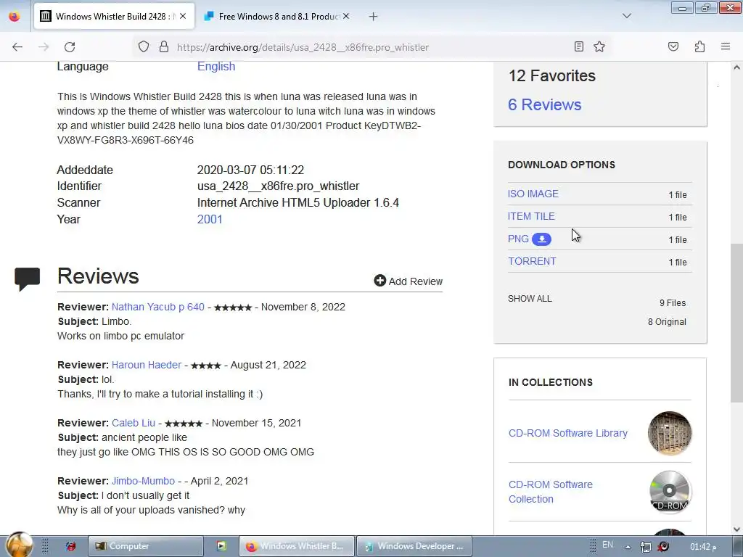Close the Free Windows 8 and 8.1 tab
This screenshot has width=743, height=557.
(x=346, y=16)
